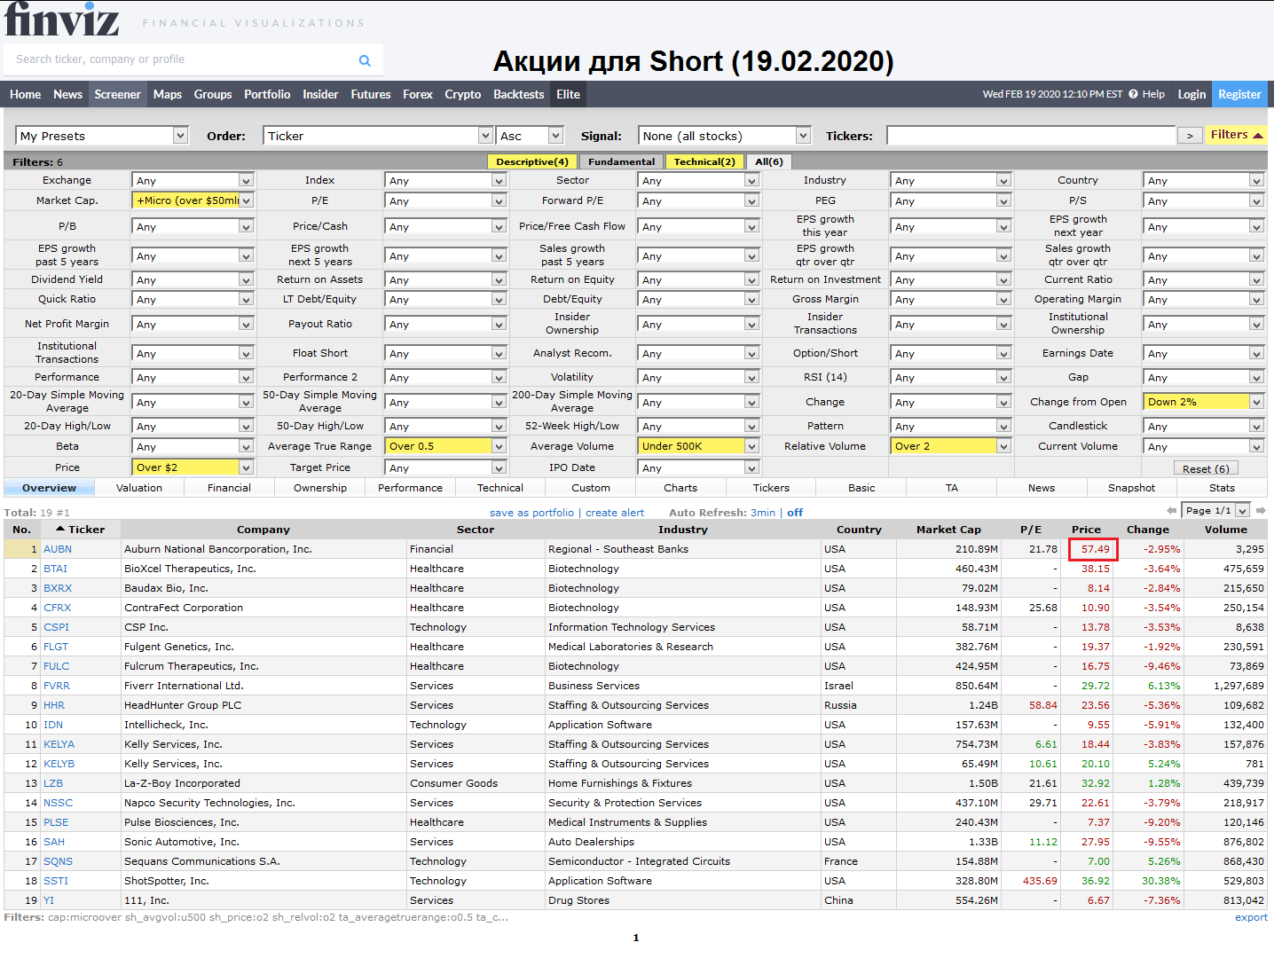Screen dimensions: 1274x958
Task: Open the Average True Range dropdown
Action: tap(445, 446)
